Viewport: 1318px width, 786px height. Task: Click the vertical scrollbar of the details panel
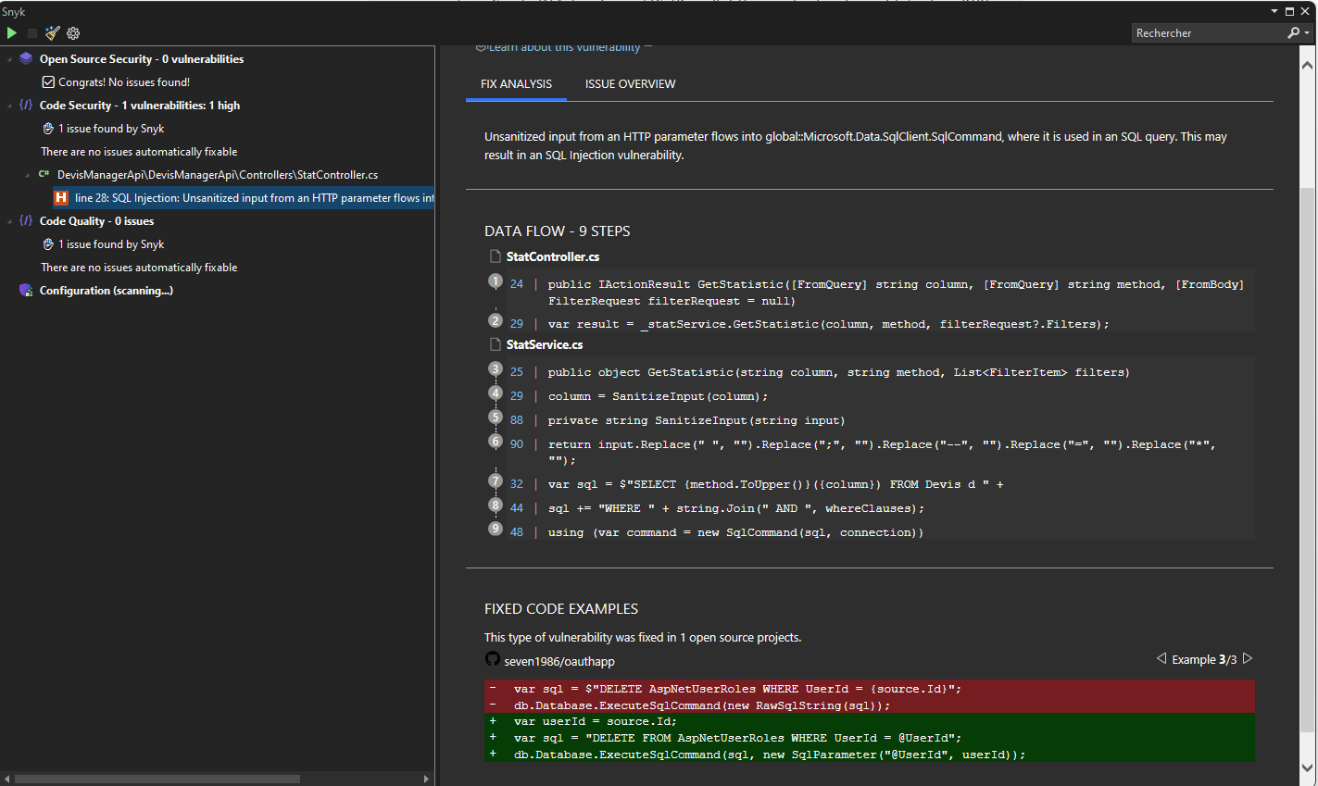coord(1307,458)
